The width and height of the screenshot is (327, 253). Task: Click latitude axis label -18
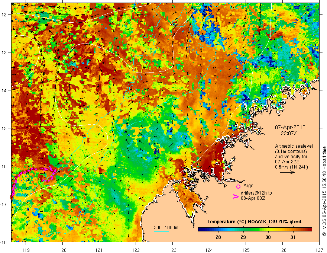[x=4, y=242]
